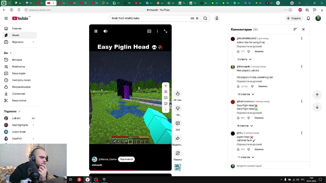The image size is (326, 183).
Task: Dislike the comment by @dreamgoda
Action: [x=252, y=86]
